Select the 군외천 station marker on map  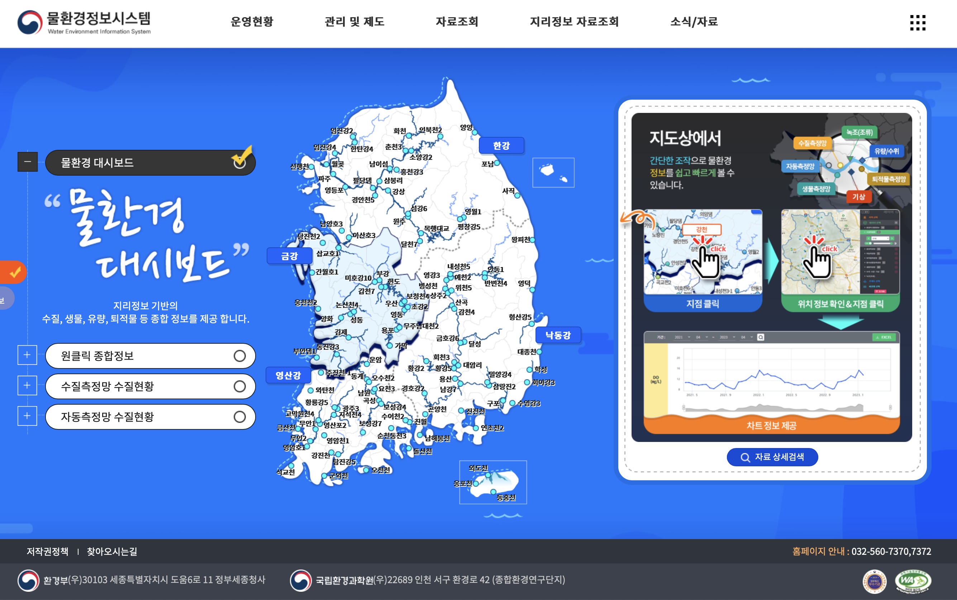click(324, 475)
